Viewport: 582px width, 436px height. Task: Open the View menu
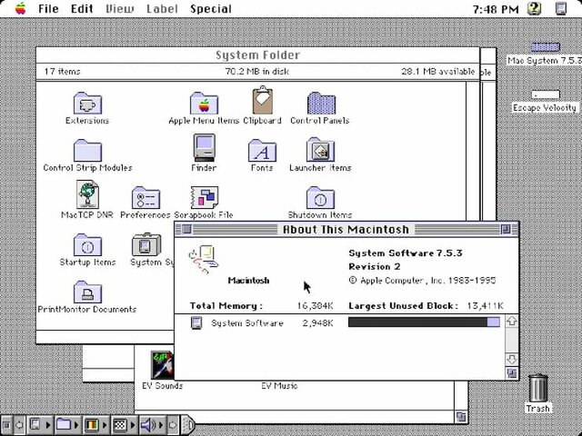point(119,8)
